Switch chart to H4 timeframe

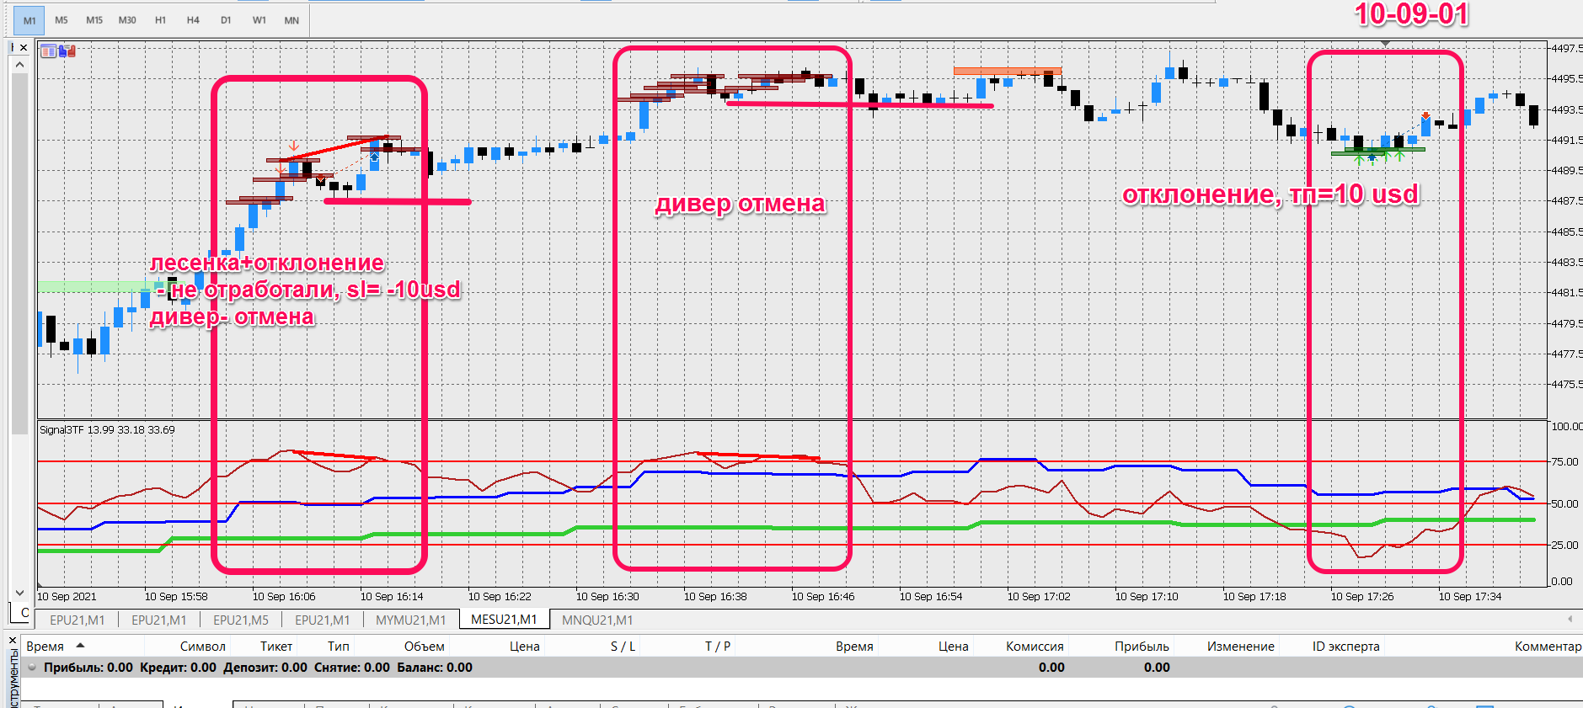tap(193, 20)
